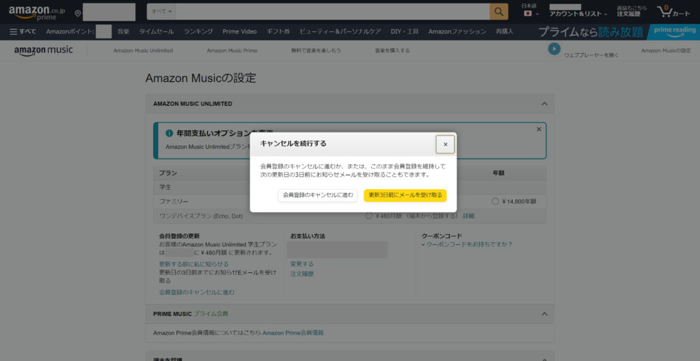Image resolution: width=700 pixels, height=361 pixels.
Task: Open ギフト券 in the nav bar
Action: click(278, 31)
